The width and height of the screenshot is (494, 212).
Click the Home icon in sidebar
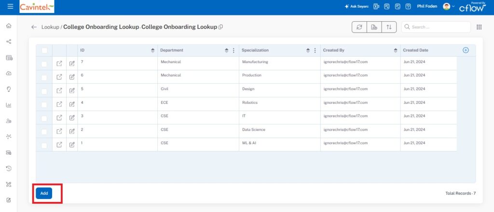pyautogui.click(x=9, y=26)
